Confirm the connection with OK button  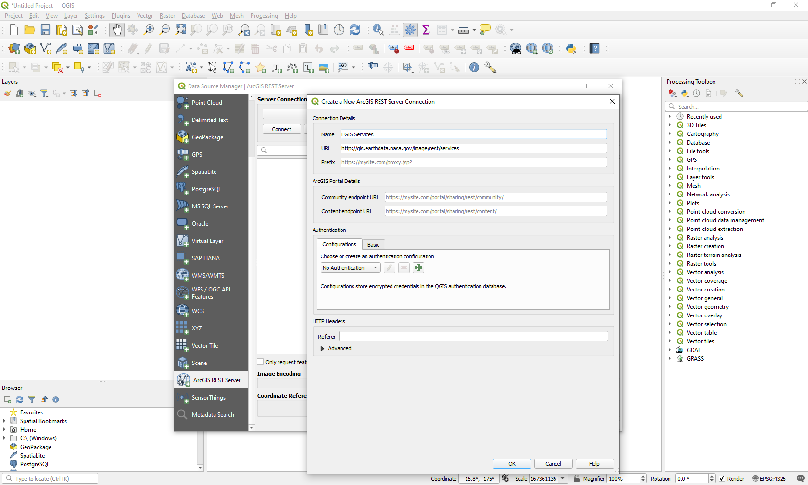512,464
